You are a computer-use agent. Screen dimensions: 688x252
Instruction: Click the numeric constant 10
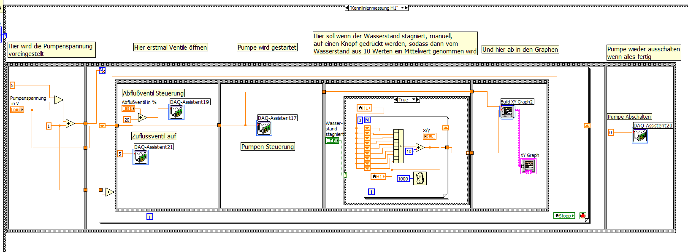point(409,151)
